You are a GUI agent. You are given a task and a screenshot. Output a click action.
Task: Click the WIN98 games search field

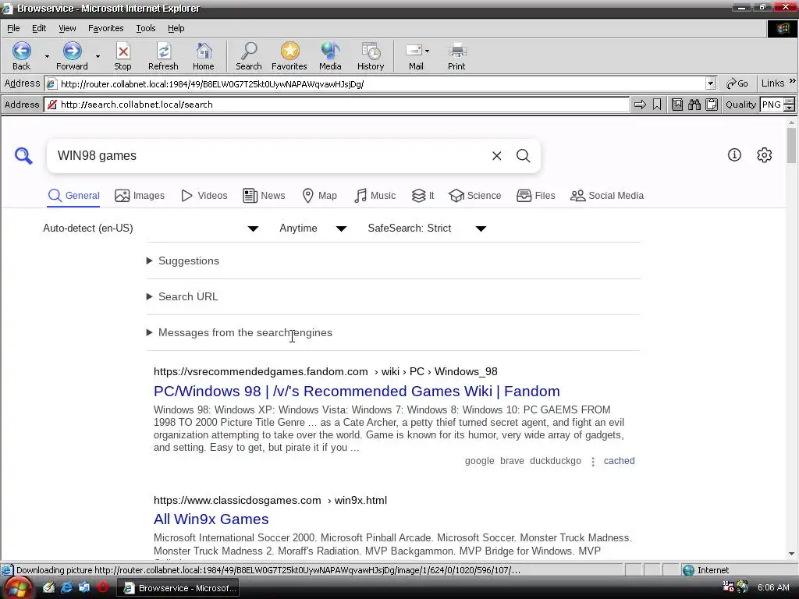(x=270, y=156)
